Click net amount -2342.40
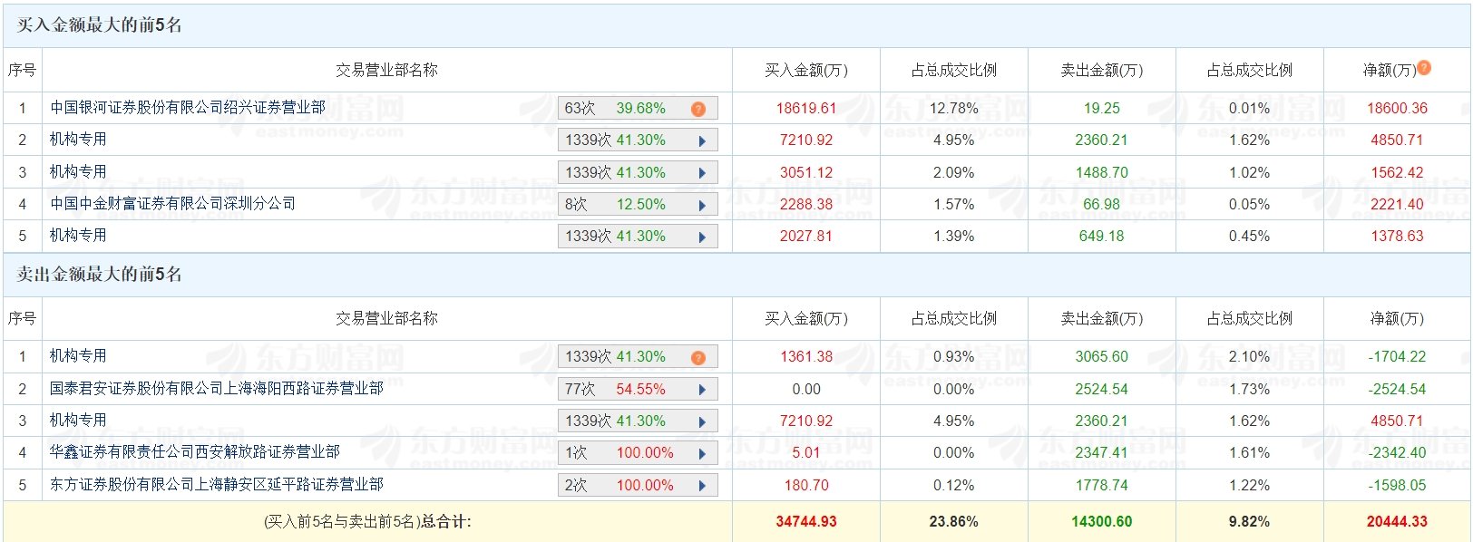Image resolution: width=1473 pixels, height=542 pixels. pyautogui.click(x=1397, y=452)
